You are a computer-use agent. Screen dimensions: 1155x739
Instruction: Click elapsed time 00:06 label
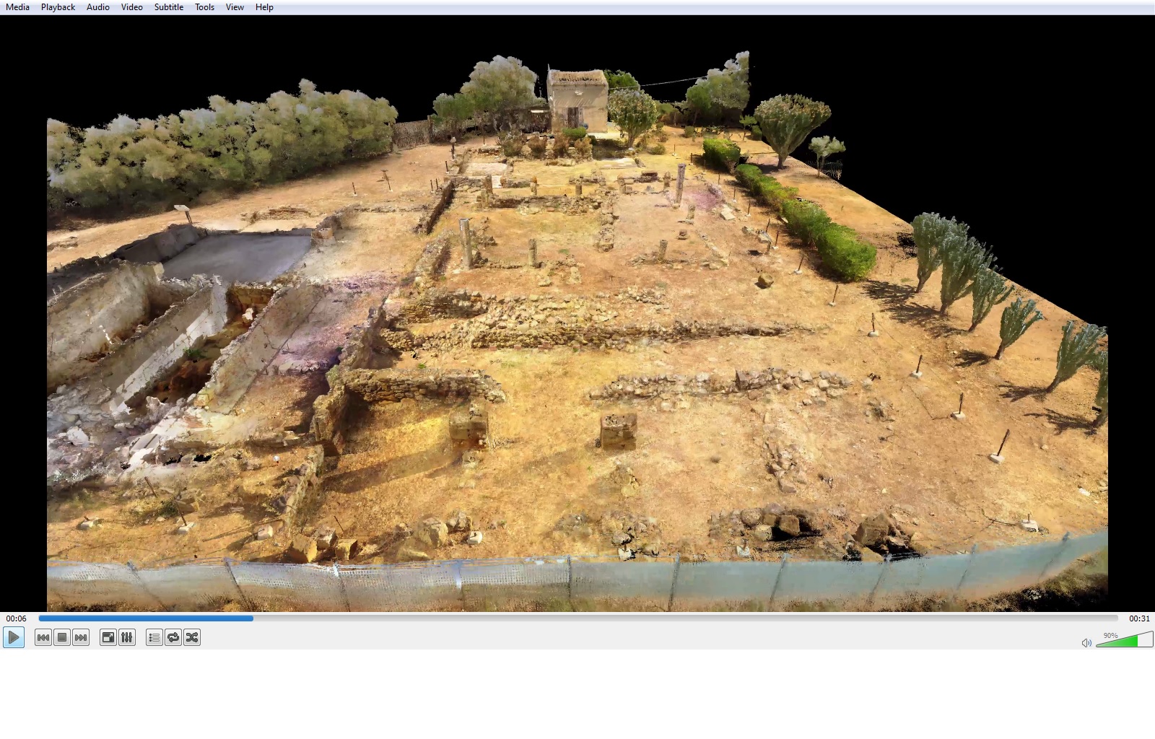pos(16,618)
